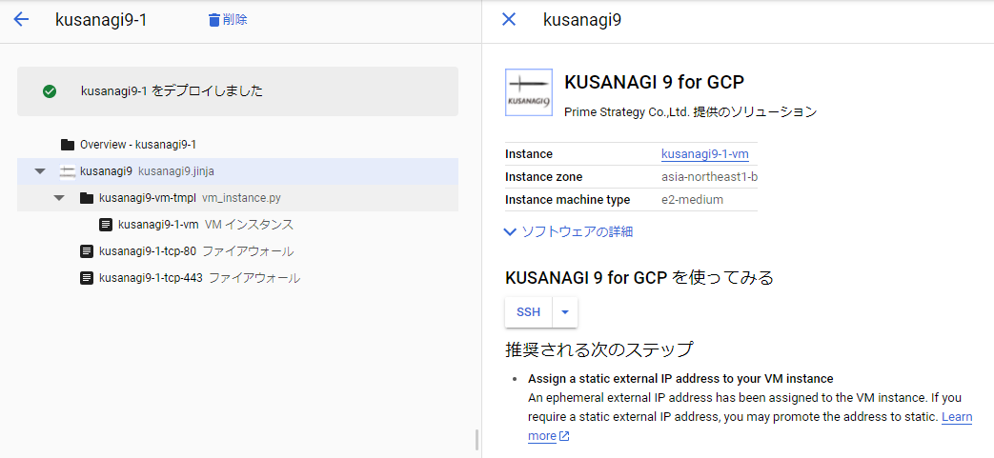Click Prime Strategy Co.,Ltd. provider text

click(x=690, y=112)
